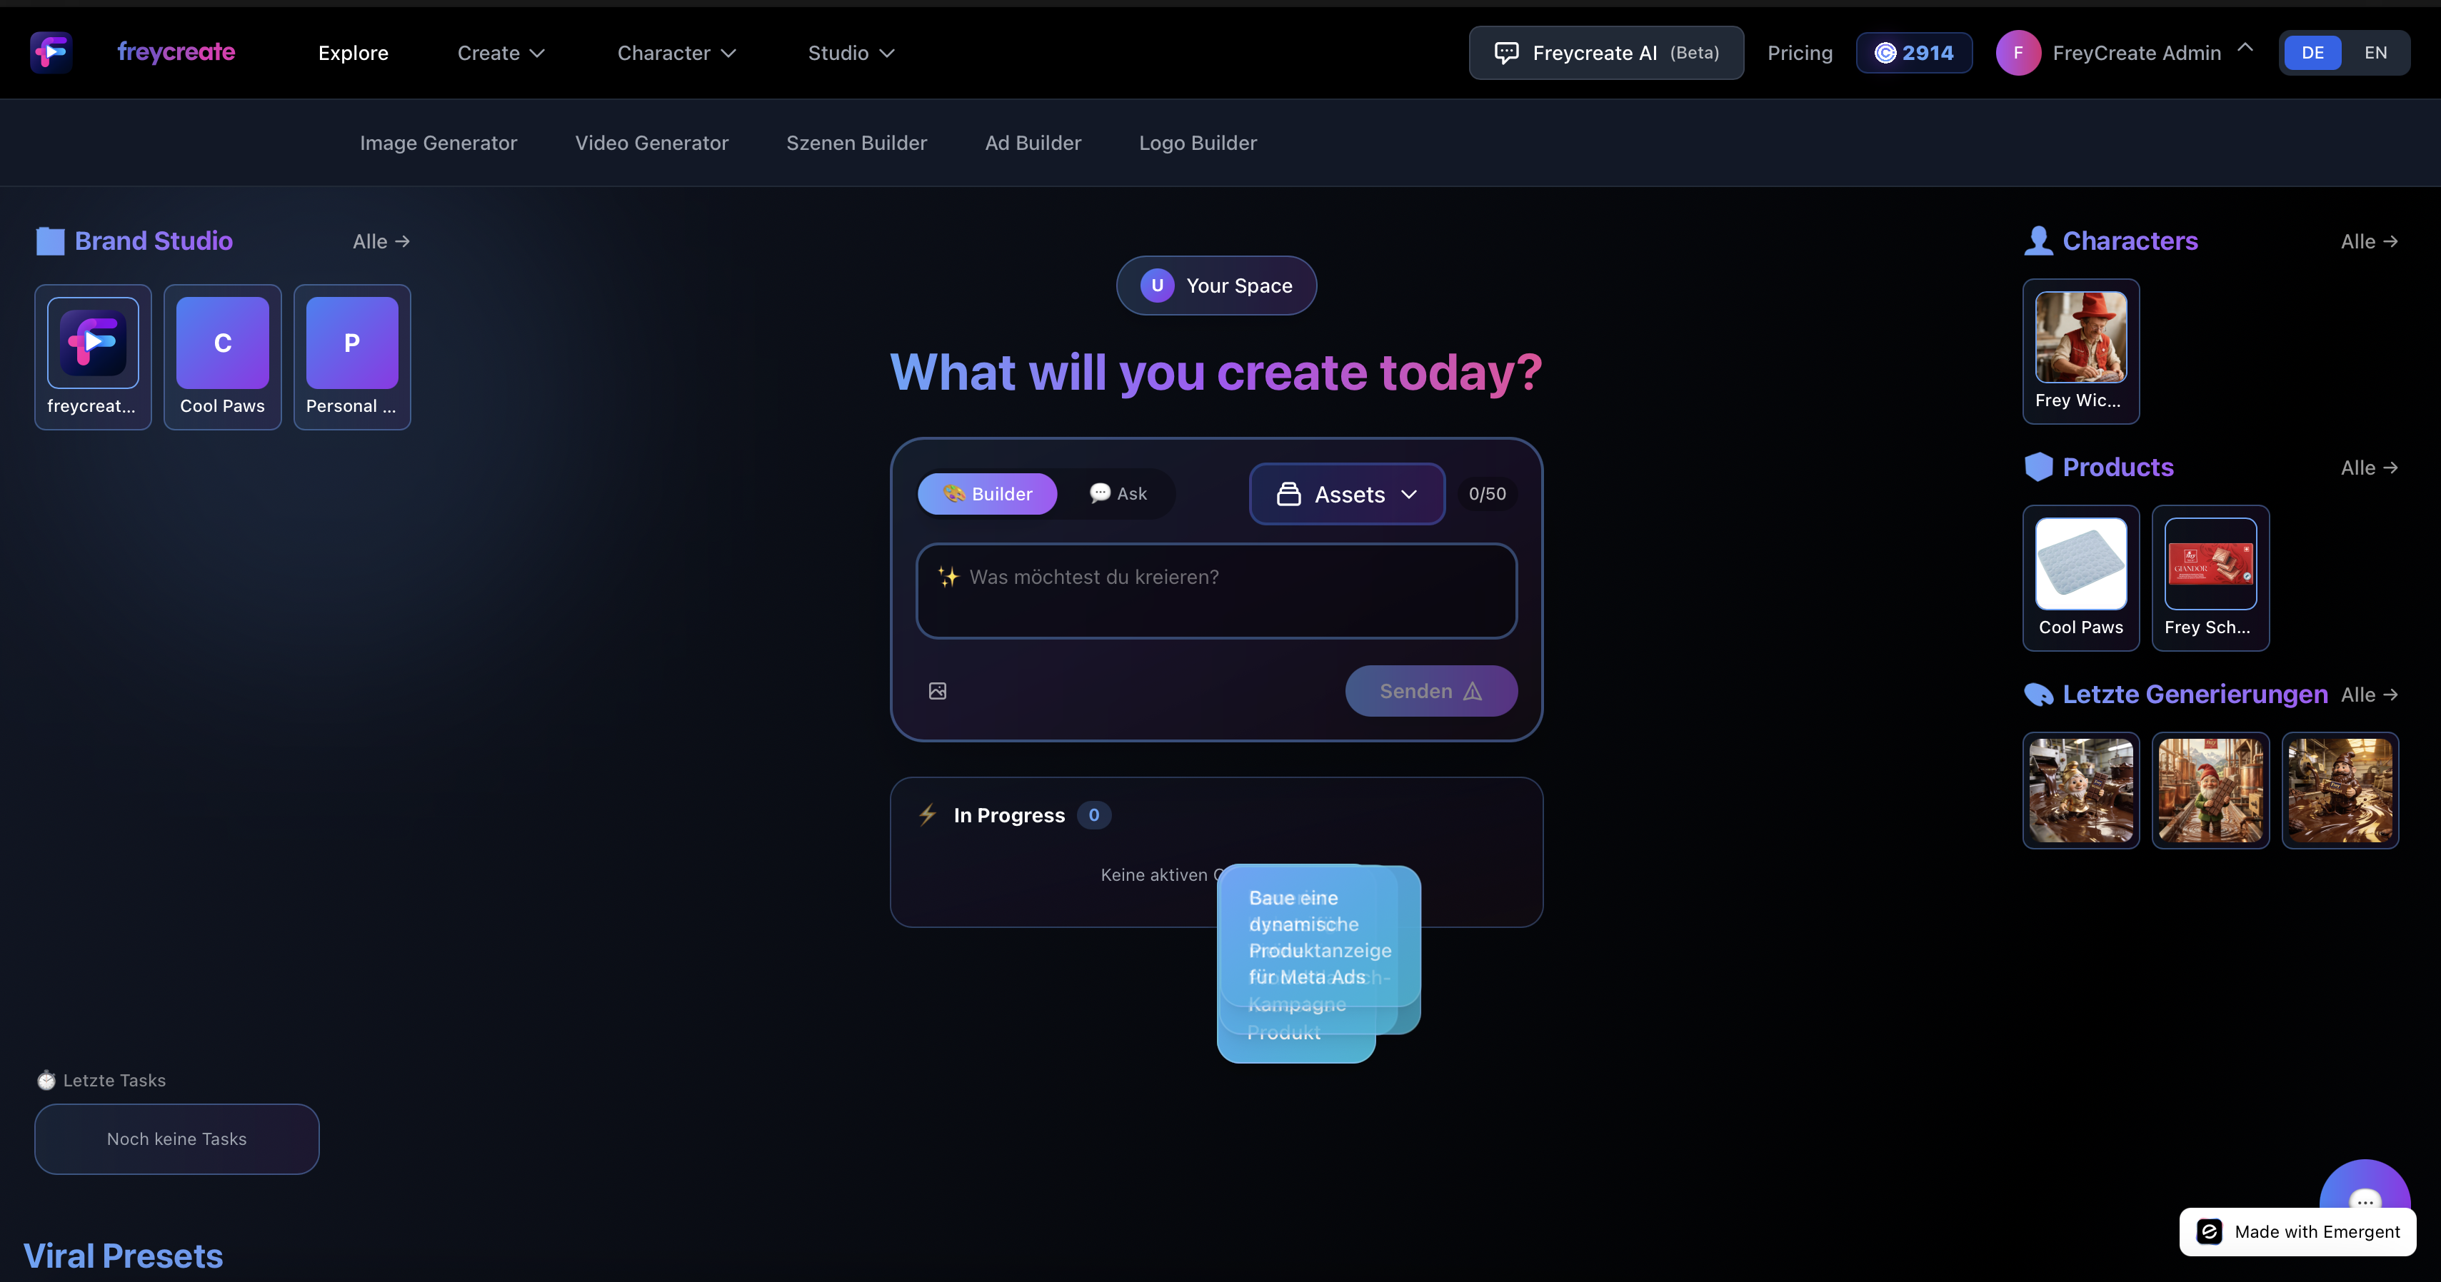Click the 'Noch keine Tasks' box
The width and height of the screenshot is (2441, 1282).
(177, 1139)
